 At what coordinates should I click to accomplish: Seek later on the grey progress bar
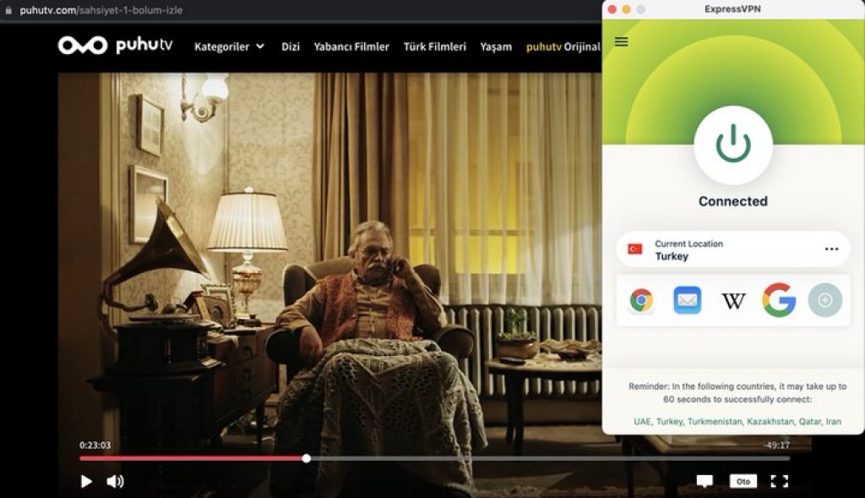[x=549, y=458]
